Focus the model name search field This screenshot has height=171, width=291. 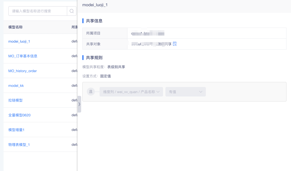point(38,11)
